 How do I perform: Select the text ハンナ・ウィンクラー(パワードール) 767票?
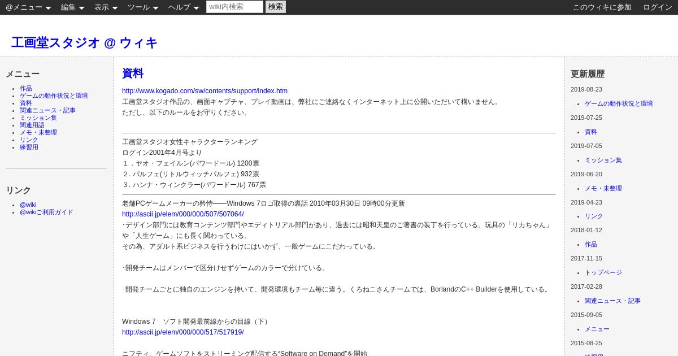(199, 185)
